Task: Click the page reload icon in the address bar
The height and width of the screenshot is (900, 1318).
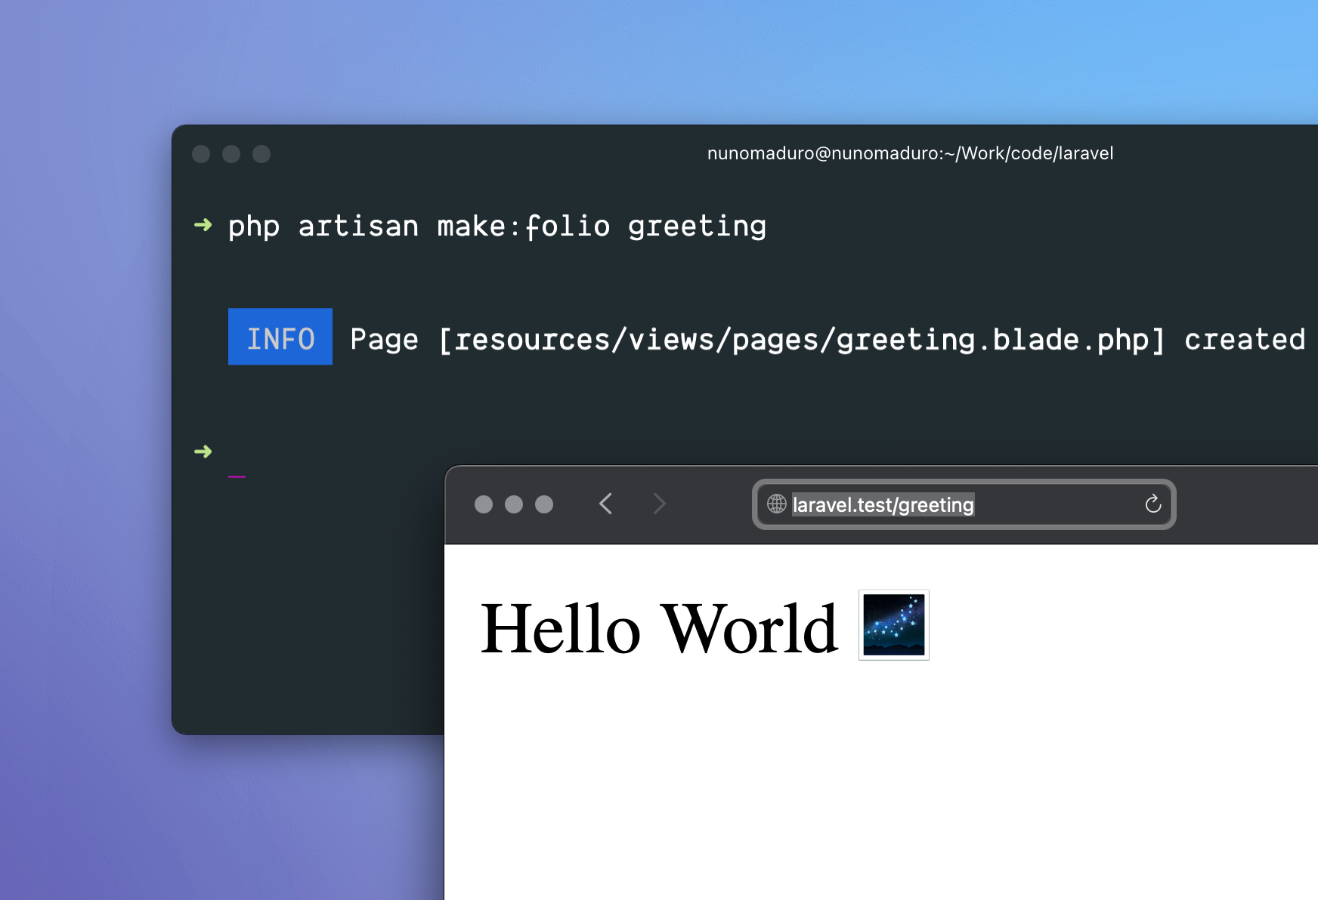Action: 1152,504
